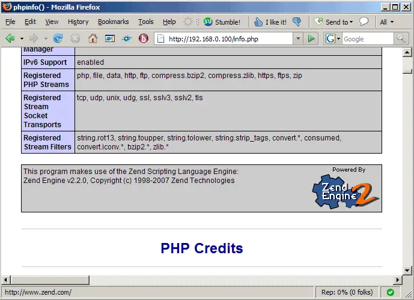This screenshot has height=300, width=414.
Task: Click the loading throbber icon
Action: coord(187,22)
